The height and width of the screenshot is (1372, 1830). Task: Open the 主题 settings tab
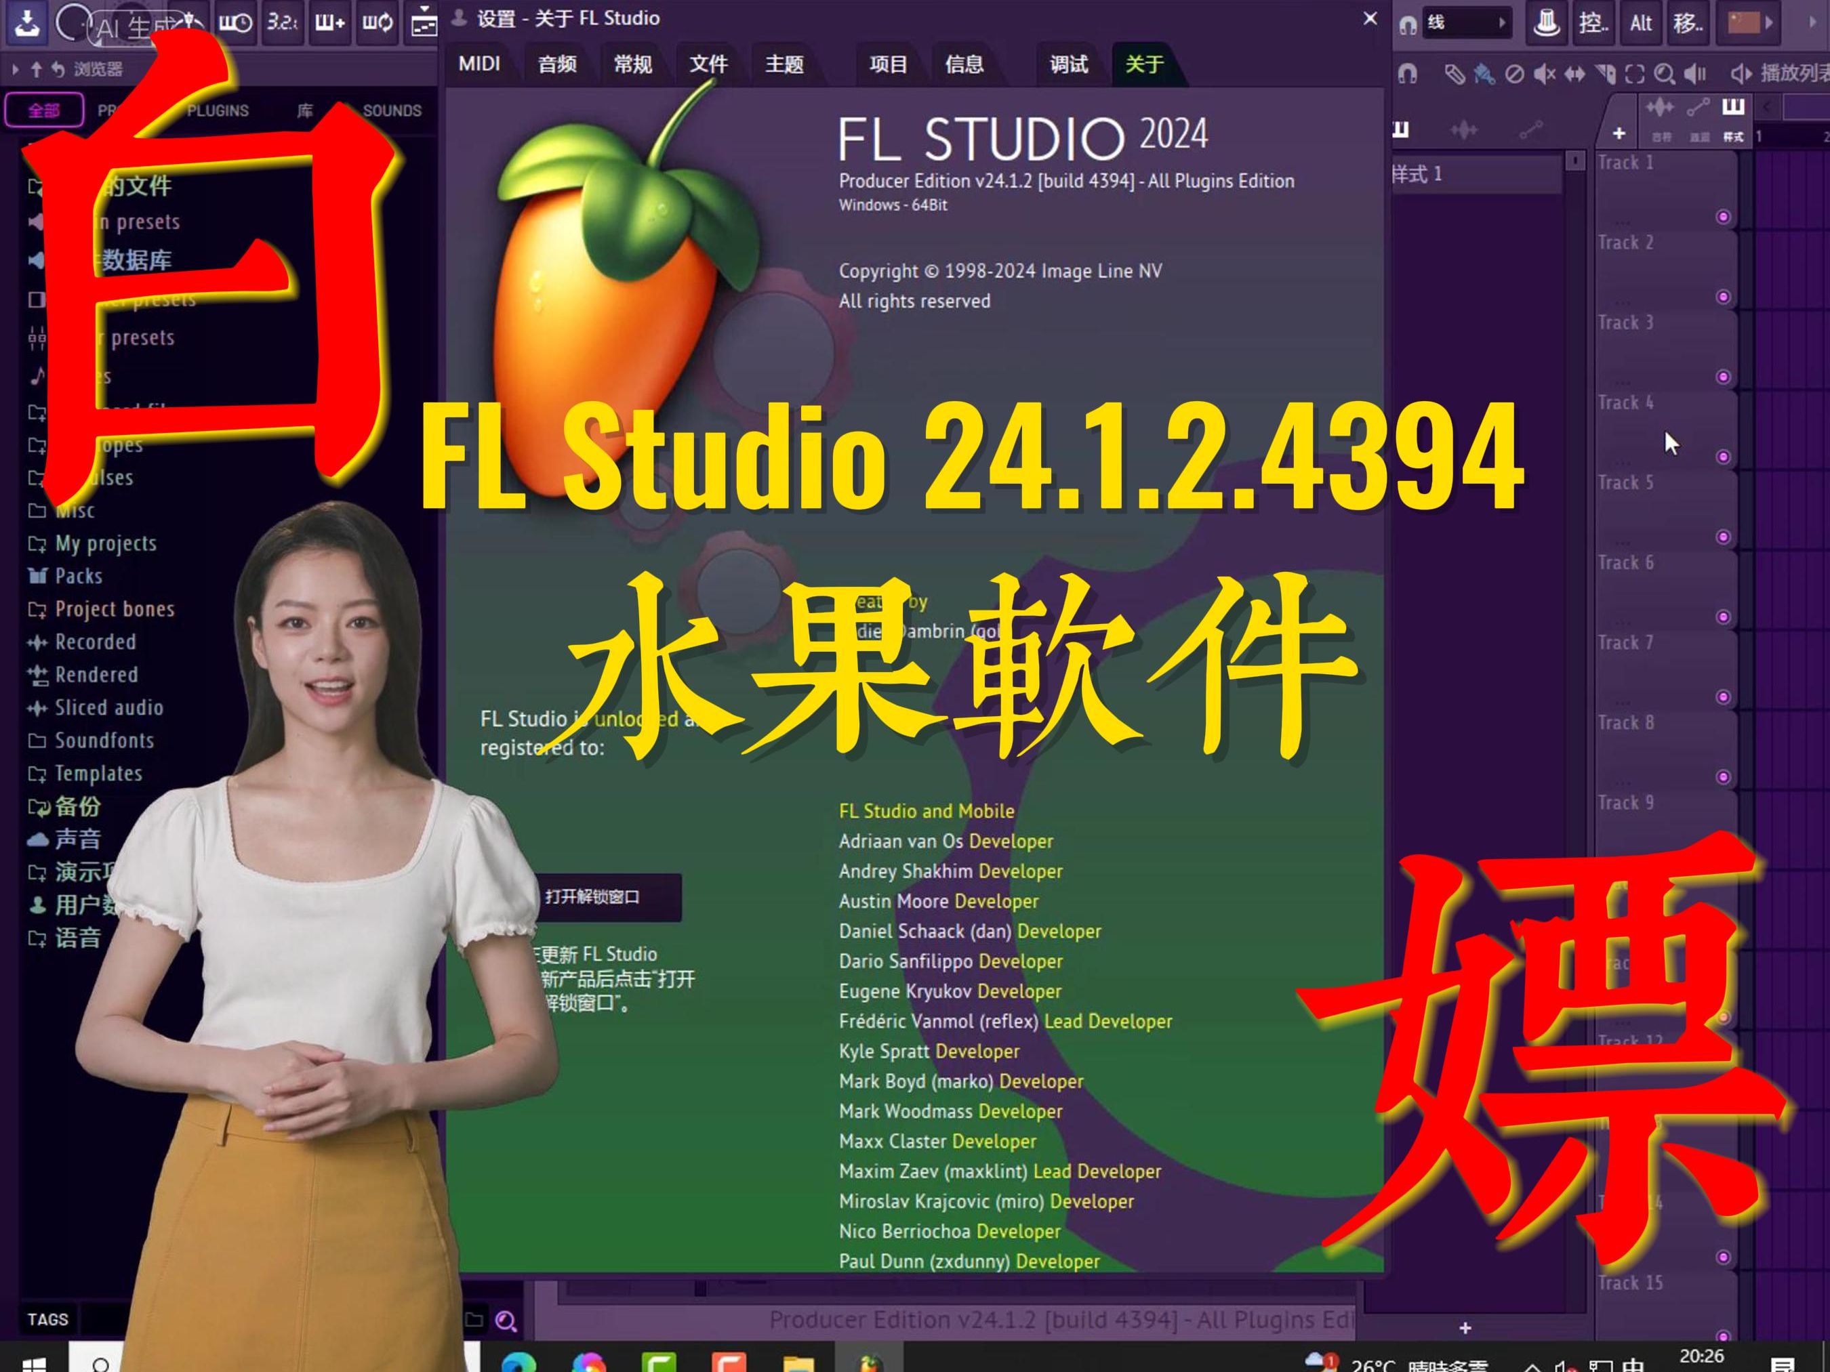tap(784, 64)
